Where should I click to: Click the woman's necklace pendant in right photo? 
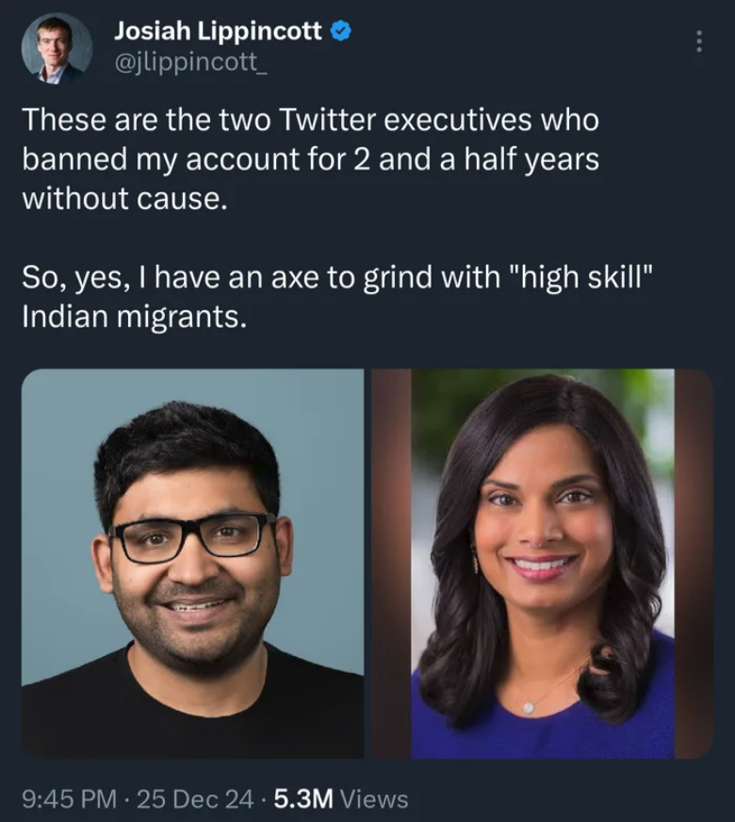tap(529, 707)
